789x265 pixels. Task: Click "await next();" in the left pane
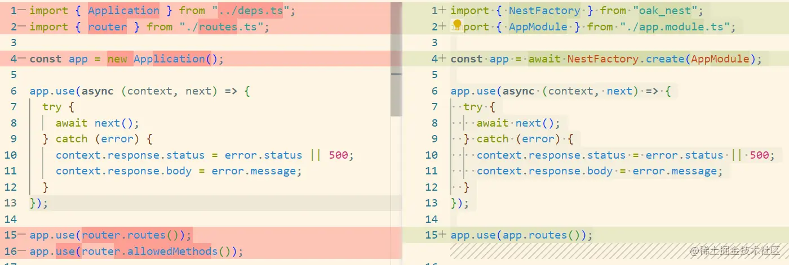pyautogui.click(x=97, y=123)
